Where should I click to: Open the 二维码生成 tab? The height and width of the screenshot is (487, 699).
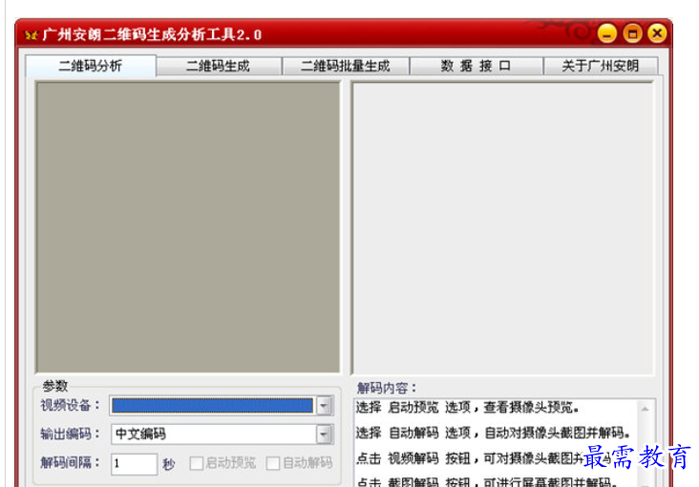tap(219, 67)
